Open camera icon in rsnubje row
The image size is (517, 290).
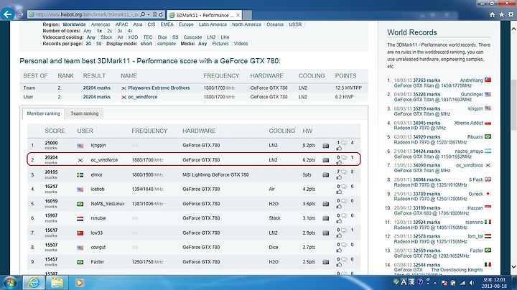[326, 218]
